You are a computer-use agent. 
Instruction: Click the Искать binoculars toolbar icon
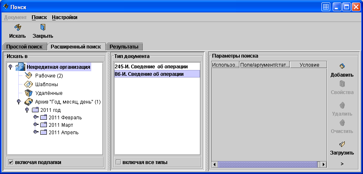17,27
